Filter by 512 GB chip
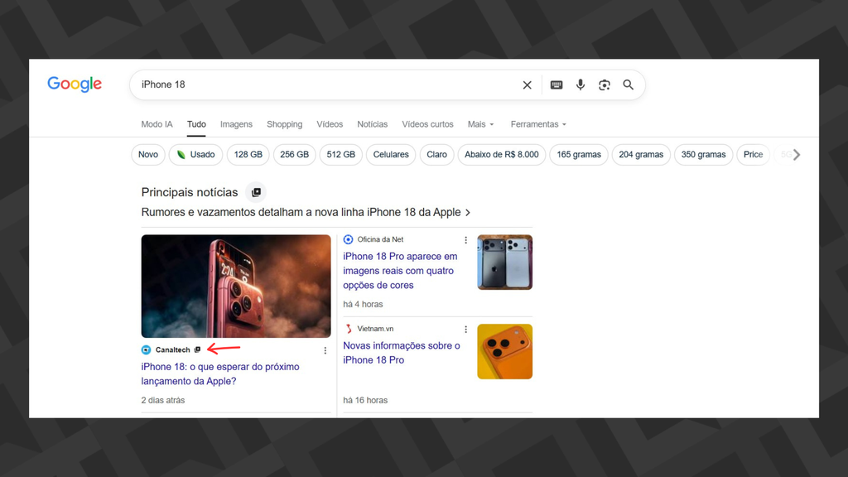The image size is (848, 477). click(x=340, y=155)
